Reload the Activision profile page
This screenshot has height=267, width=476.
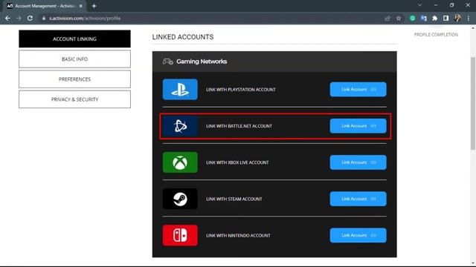(x=30, y=18)
